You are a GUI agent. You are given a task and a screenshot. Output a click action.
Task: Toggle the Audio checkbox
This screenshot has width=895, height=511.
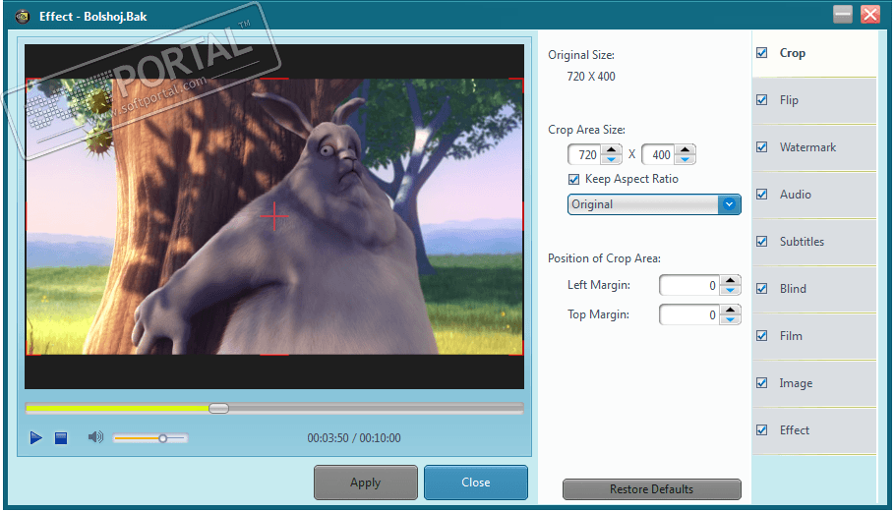tap(762, 195)
